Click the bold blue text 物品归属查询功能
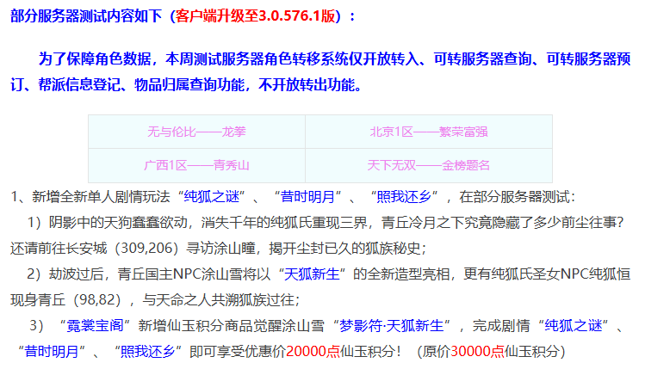Viewport: 645px width, 369px height. coord(189,85)
